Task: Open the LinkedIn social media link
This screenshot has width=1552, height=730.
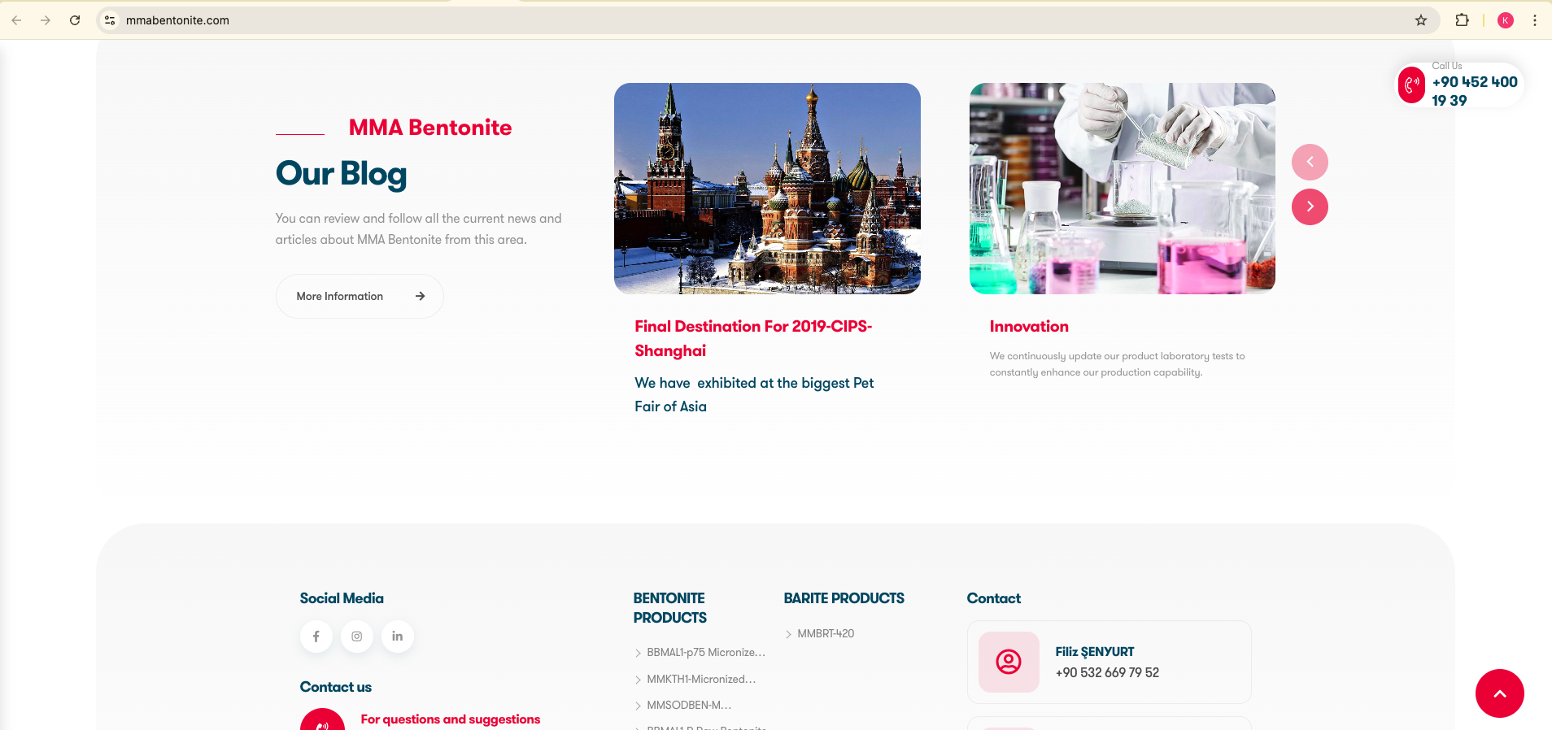Action: click(x=398, y=637)
